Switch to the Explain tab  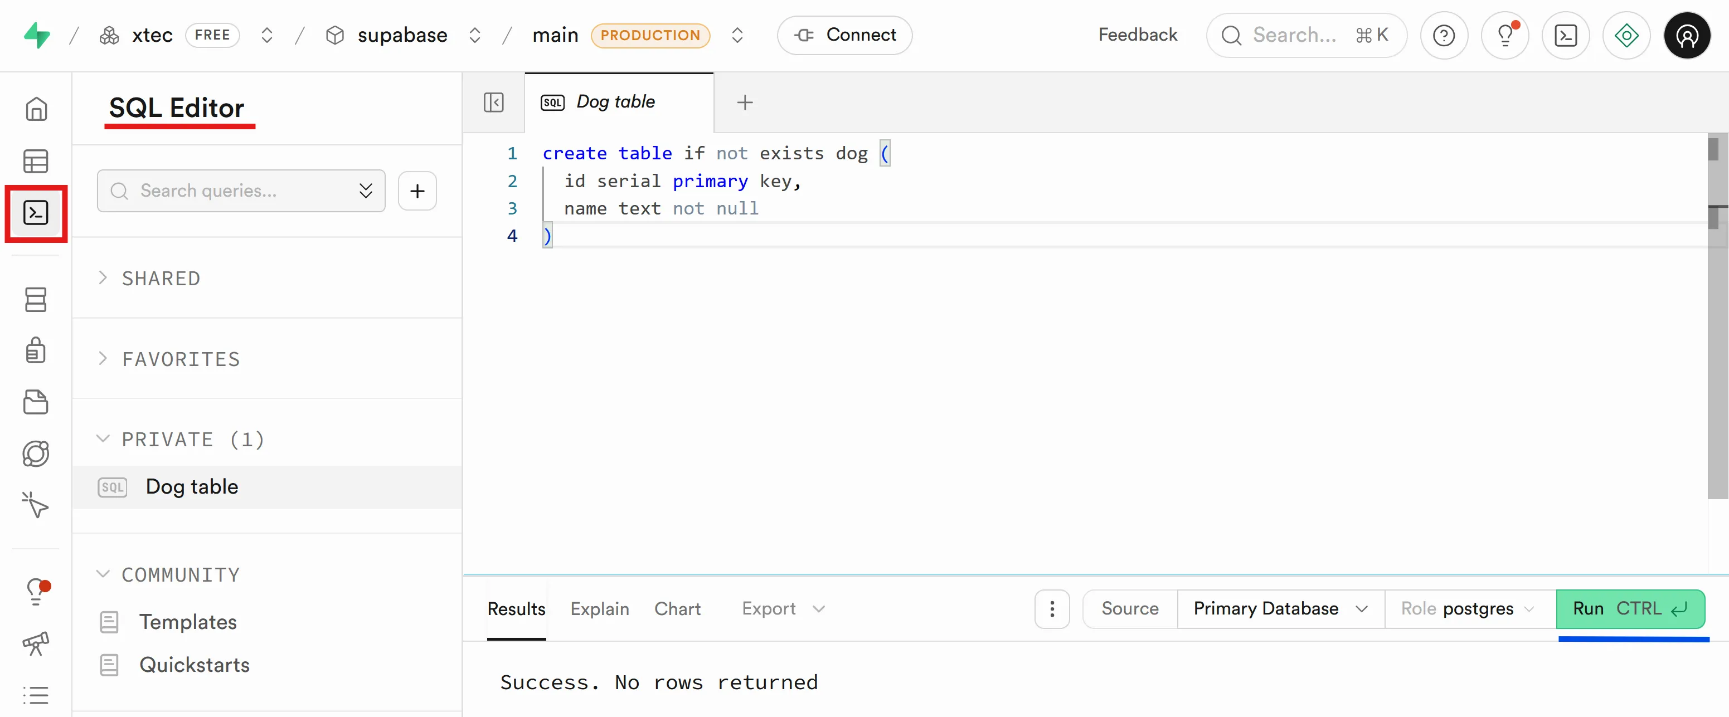(599, 608)
